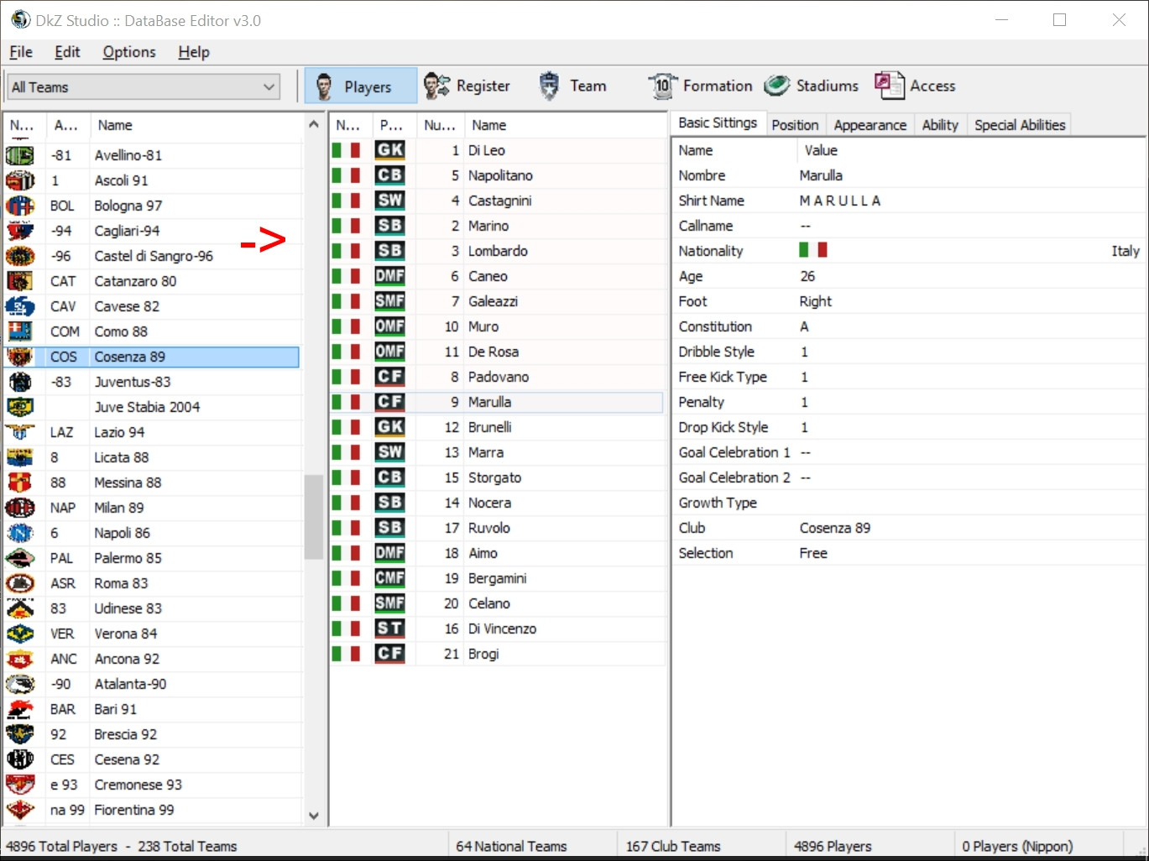Viewport: 1149px width, 861px height.
Task: Select the Palermo 85 team row
Action: (x=152, y=558)
